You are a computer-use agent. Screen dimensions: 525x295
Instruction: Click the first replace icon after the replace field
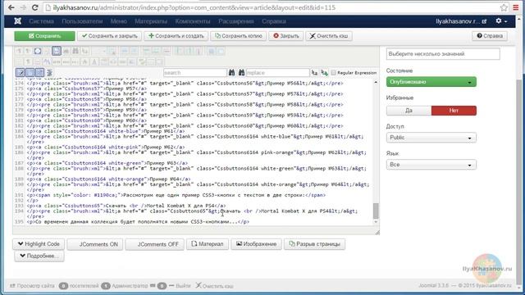(x=314, y=73)
